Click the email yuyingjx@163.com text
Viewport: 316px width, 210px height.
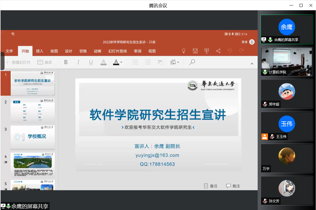tap(157, 155)
